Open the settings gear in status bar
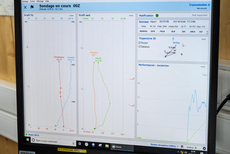The image size is (230, 154). click(x=204, y=148)
